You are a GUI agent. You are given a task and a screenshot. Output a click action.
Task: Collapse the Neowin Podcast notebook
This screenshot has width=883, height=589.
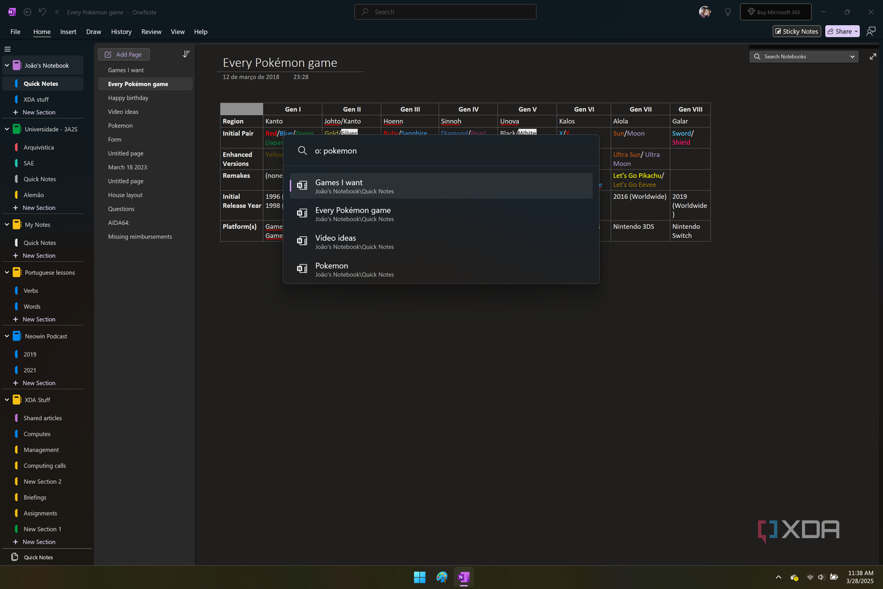point(7,336)
